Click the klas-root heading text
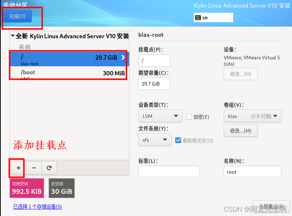 coord(151,35)
